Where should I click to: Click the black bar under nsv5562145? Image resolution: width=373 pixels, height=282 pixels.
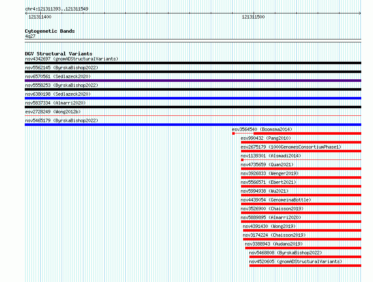(x=193, y=72)
